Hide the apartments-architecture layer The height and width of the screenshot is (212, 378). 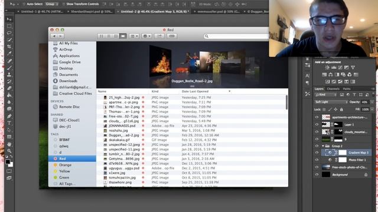click(317, 117)
